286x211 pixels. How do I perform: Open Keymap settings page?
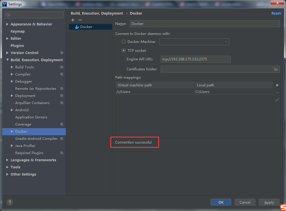click(x=17, y=31)
